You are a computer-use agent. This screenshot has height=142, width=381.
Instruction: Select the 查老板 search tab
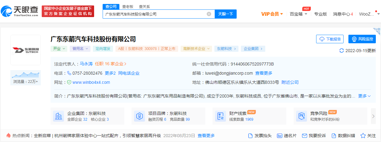pos(128,6)
